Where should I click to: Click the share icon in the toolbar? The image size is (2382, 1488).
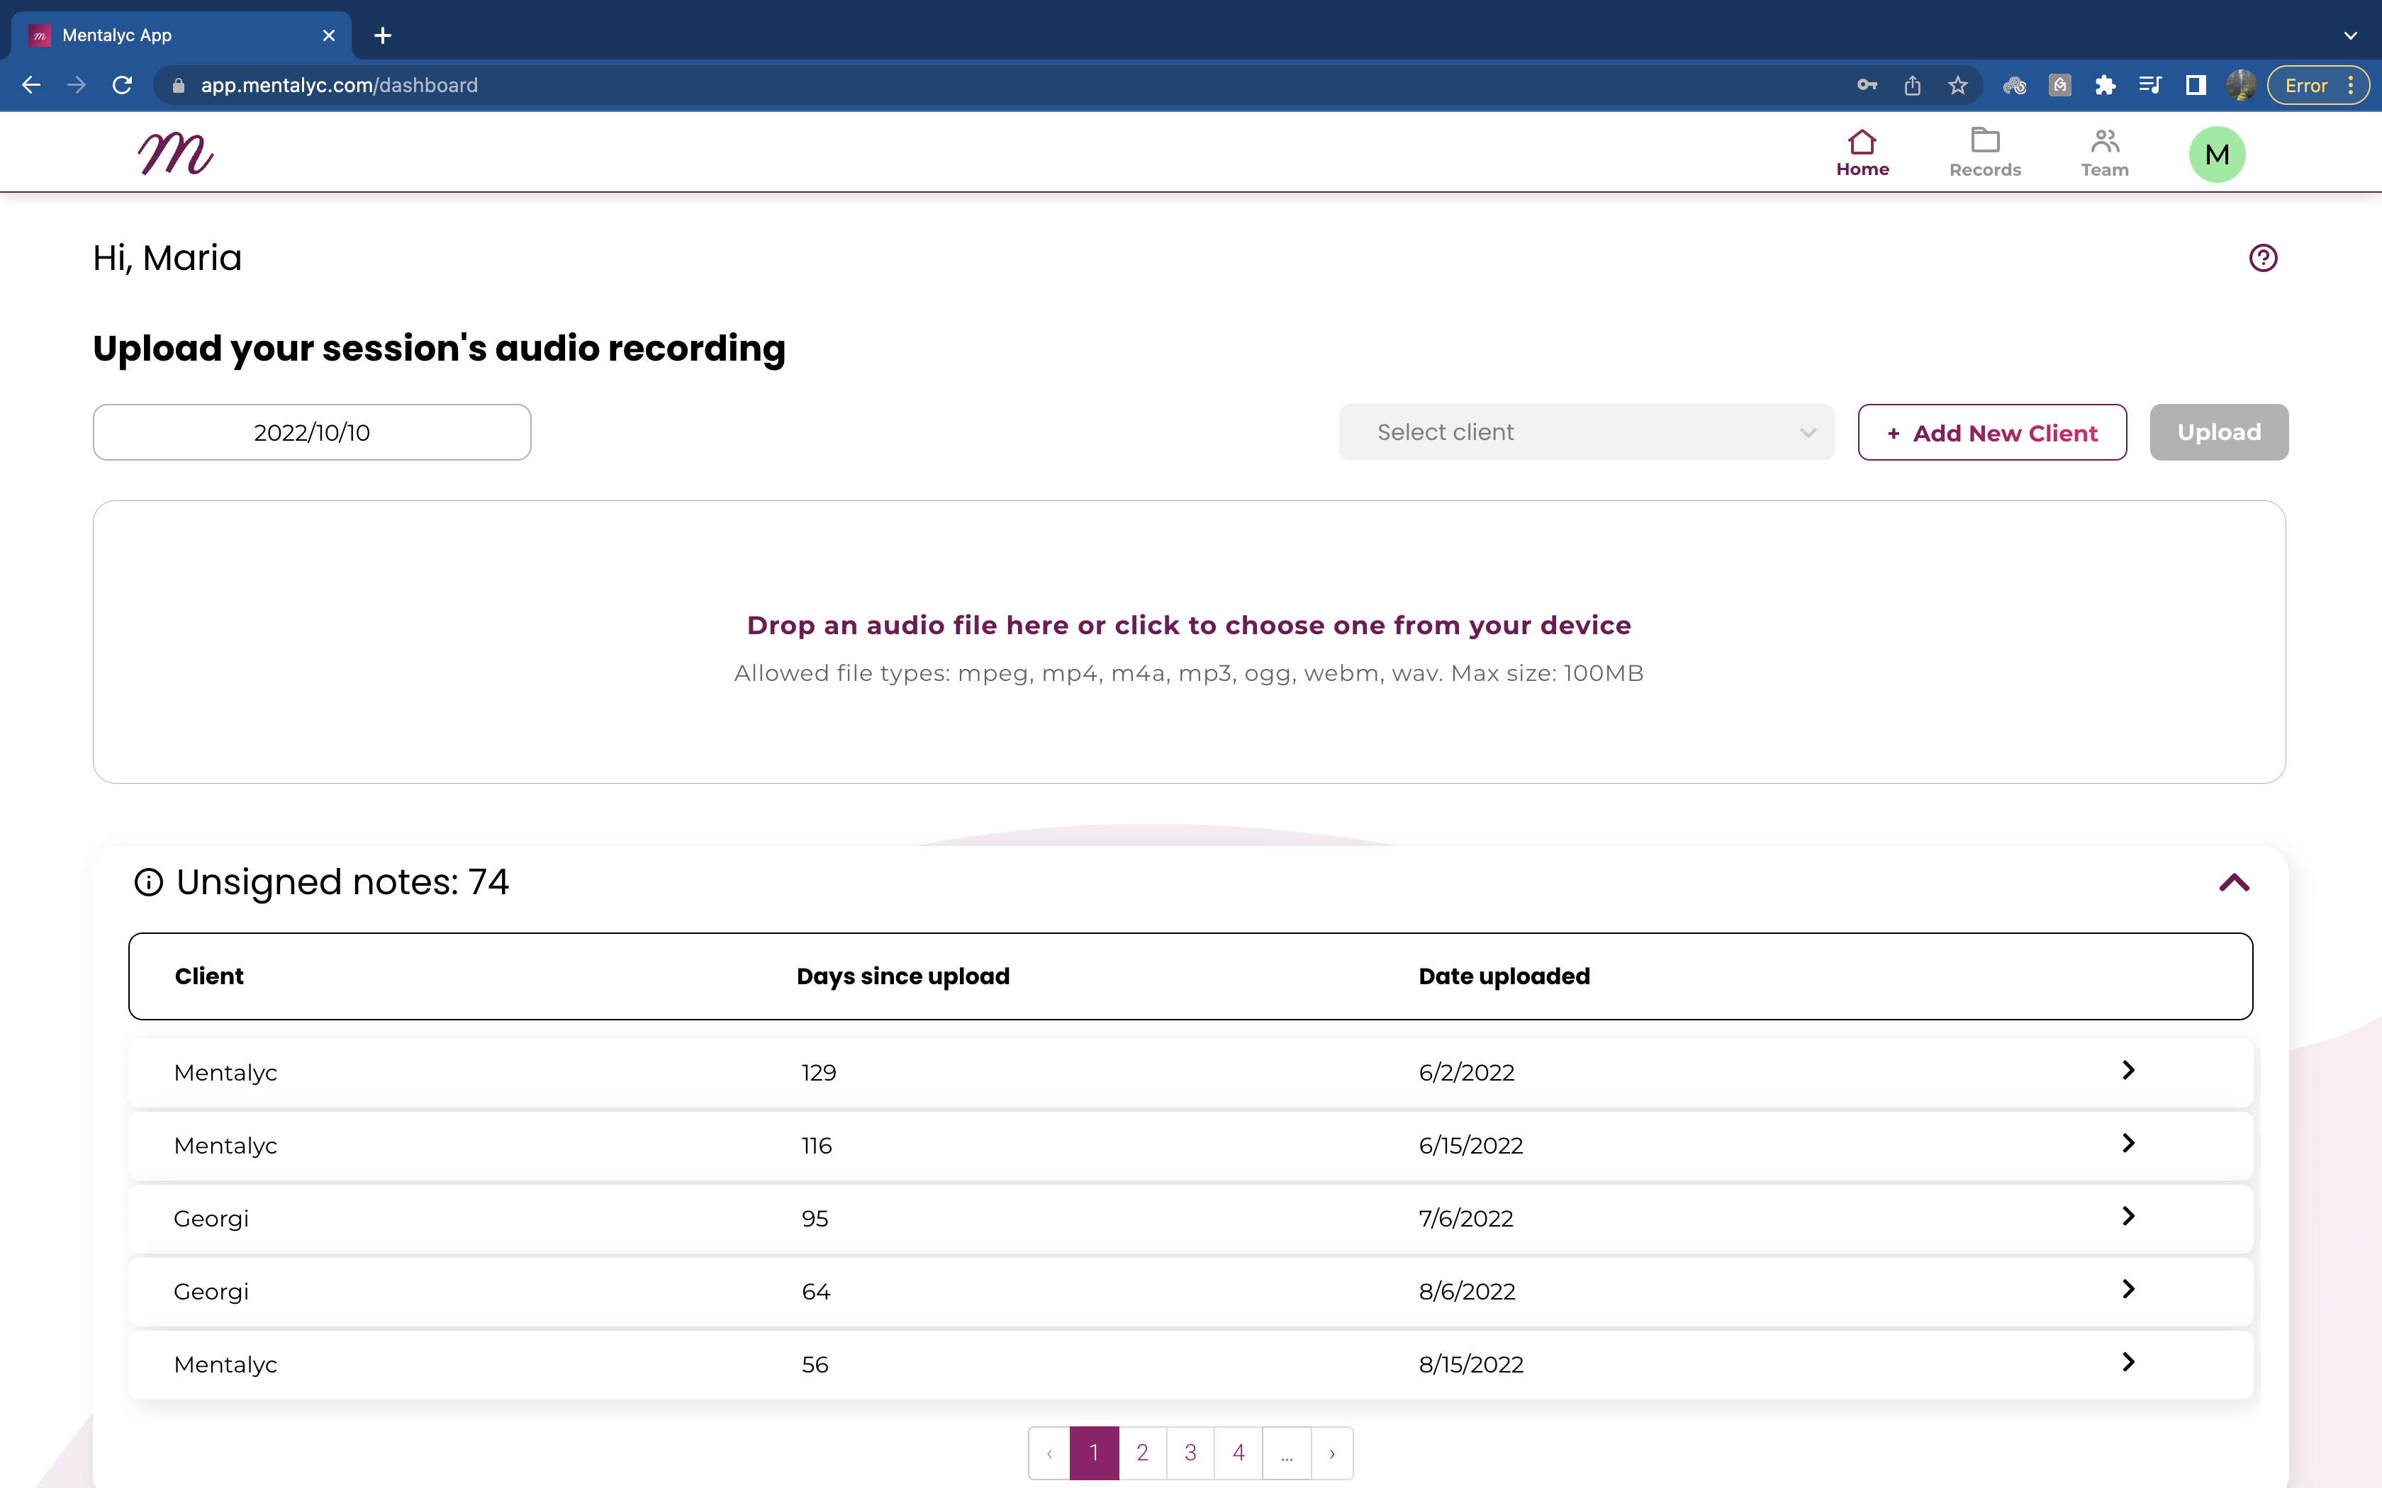click(x=1913, y=84)
